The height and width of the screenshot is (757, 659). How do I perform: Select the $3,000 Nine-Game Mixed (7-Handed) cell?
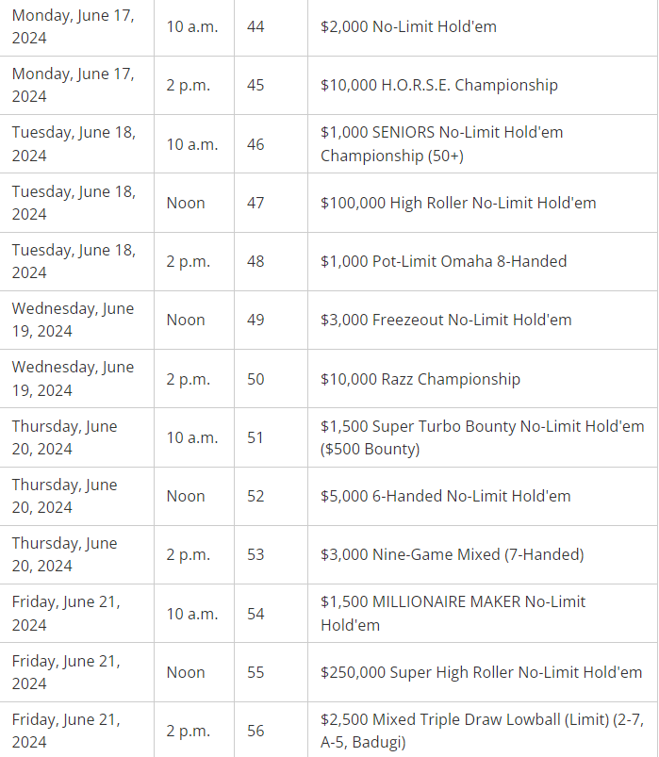coord(452,554)
